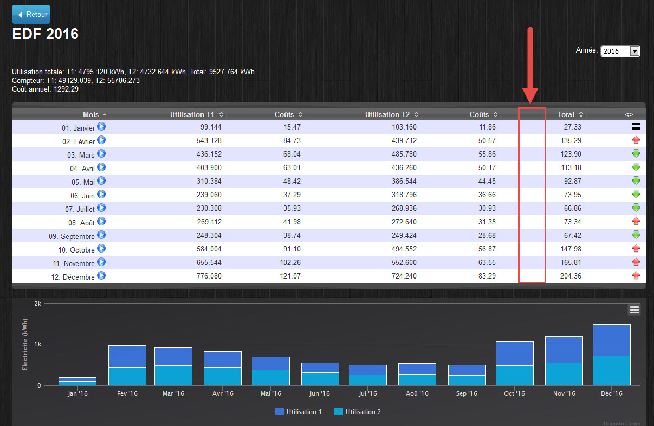
Task: Click the Mars green down arrow
Action: point(636,153)
